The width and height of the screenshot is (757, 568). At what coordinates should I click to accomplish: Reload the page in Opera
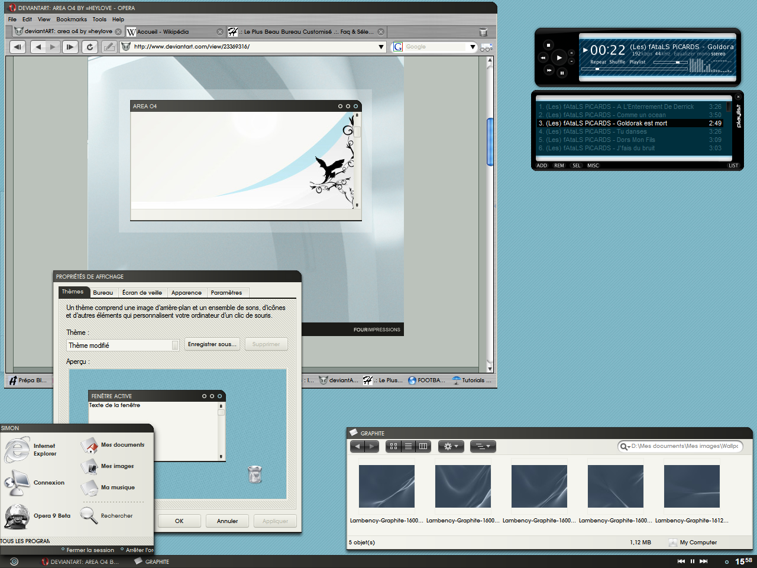[x=90, y=47]
